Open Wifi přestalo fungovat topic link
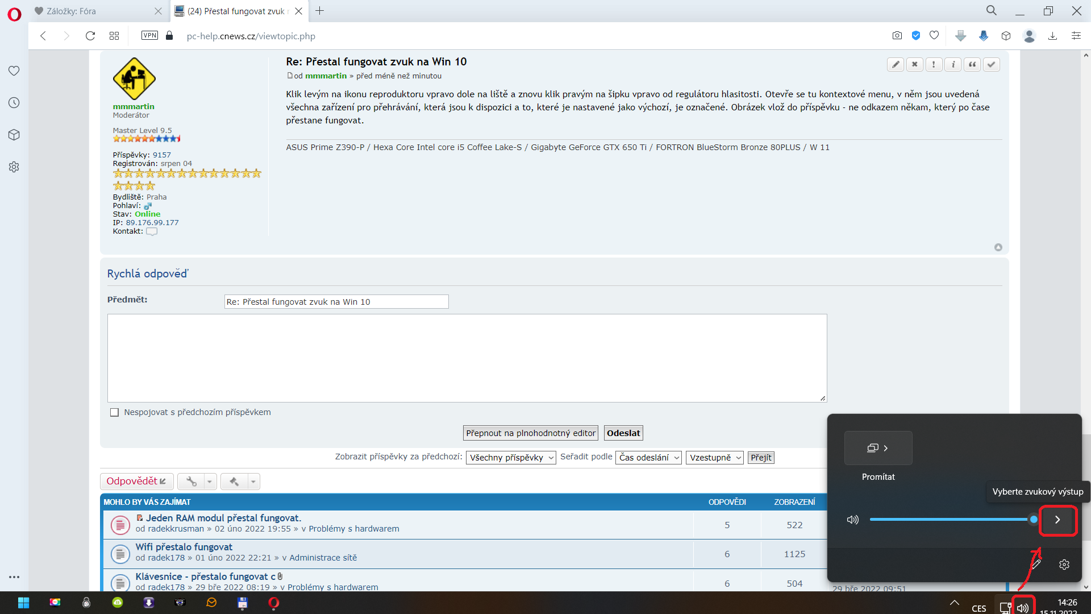 184,547
